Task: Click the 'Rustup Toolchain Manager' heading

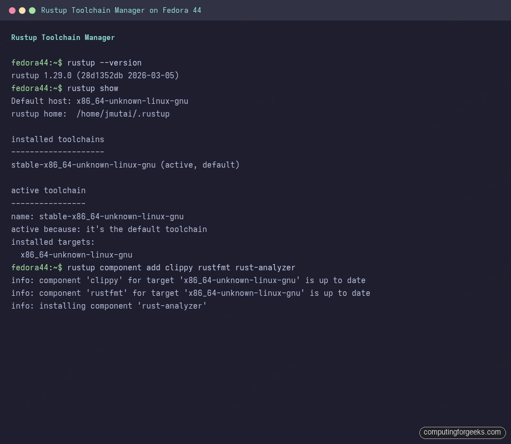Action: pos(63,37)
